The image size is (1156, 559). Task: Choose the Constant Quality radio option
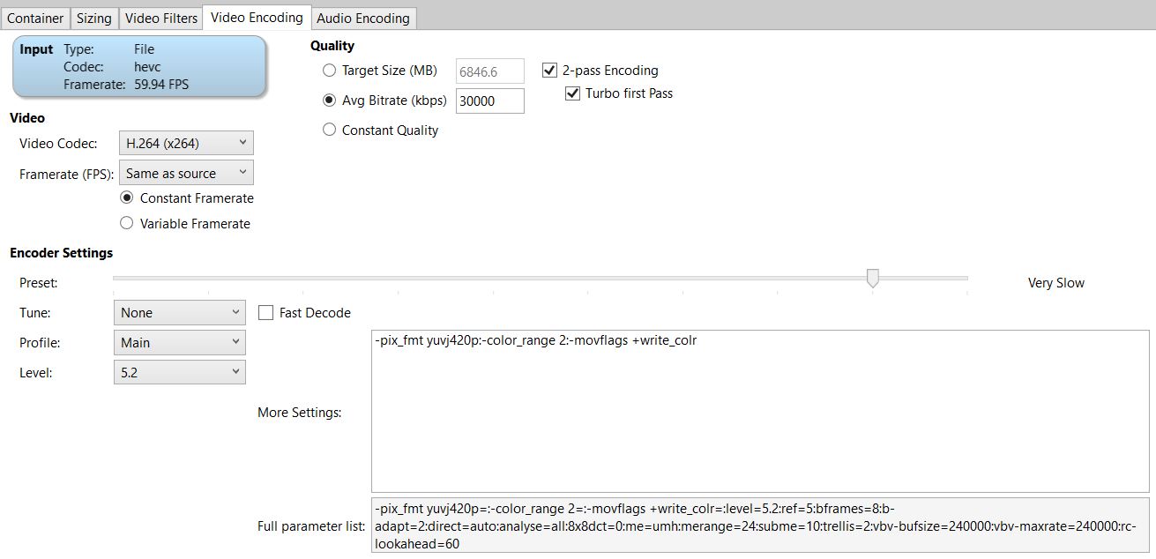pyautogui.click(x=330, y=130)
